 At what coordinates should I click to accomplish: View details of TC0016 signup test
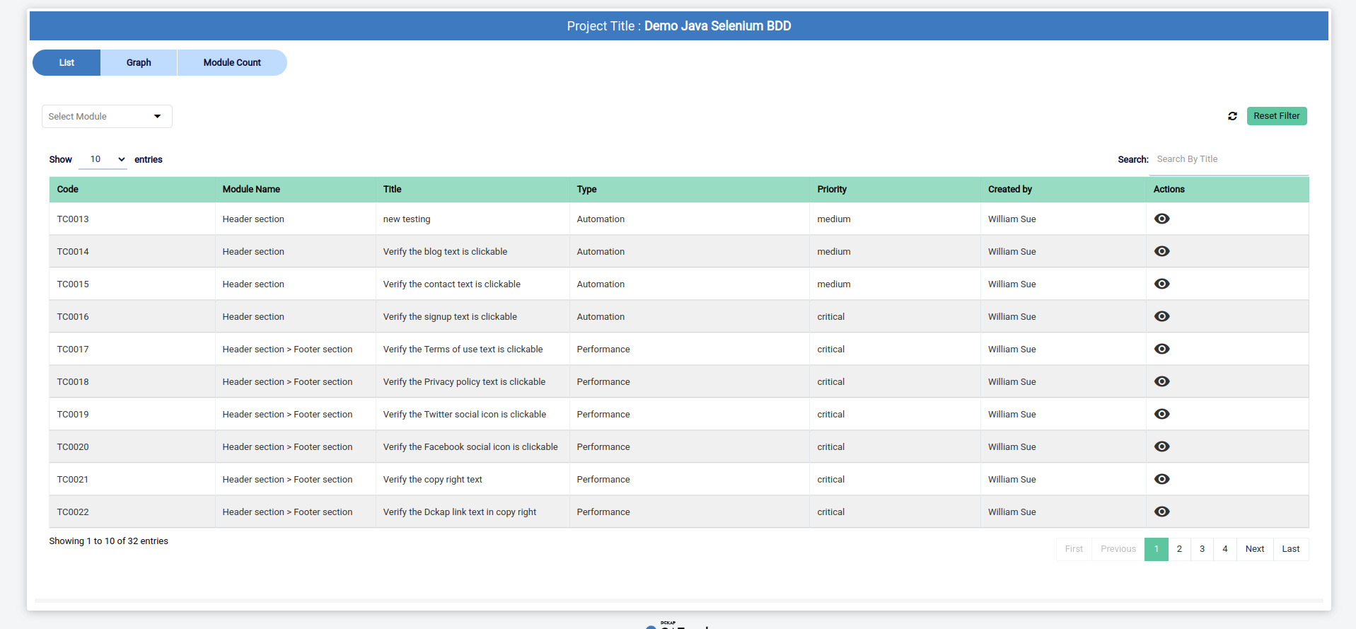[1161, 316]
